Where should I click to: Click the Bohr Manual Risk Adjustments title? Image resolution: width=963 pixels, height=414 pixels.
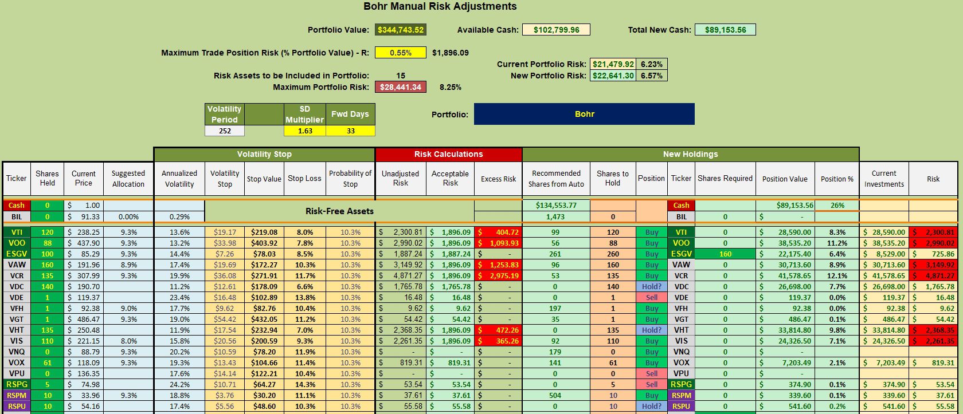click(x=440, y=6)
